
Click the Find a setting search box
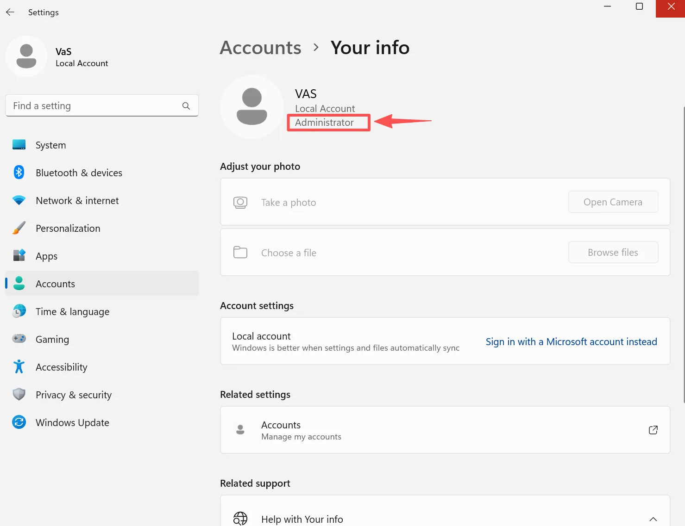point(102,105)
